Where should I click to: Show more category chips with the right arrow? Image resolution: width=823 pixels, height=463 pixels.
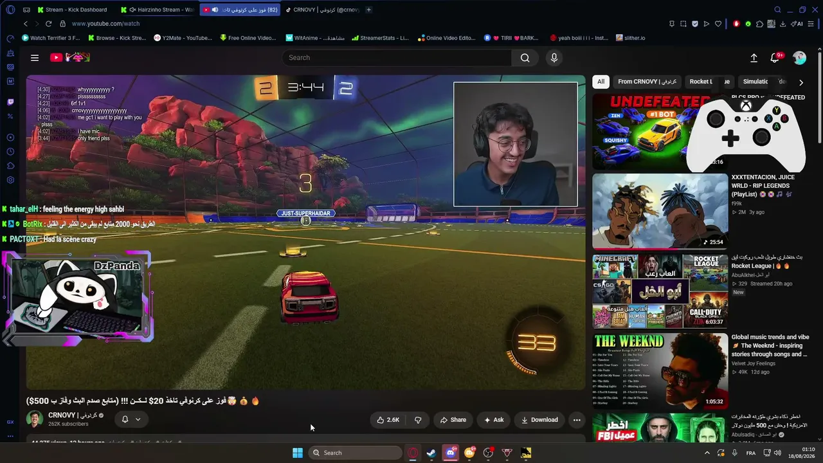coord(800,82)
